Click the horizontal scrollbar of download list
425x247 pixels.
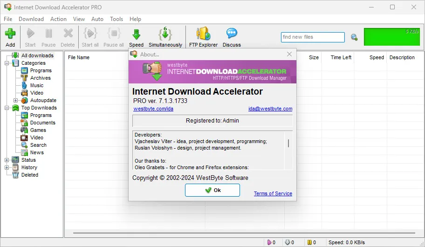[244, 233]
